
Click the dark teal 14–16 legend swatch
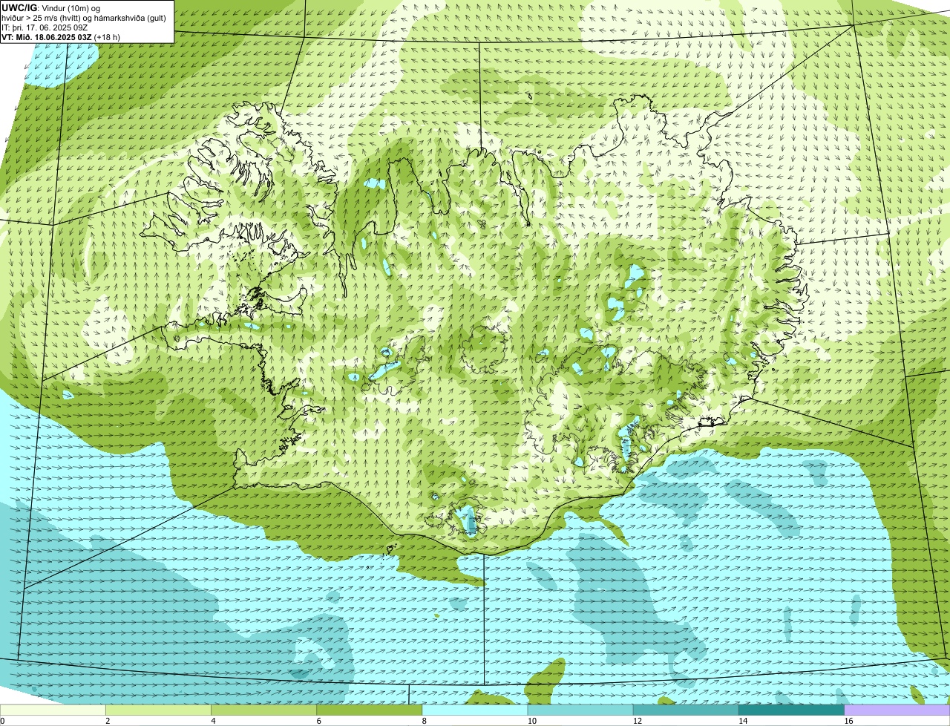click(792, 710)
